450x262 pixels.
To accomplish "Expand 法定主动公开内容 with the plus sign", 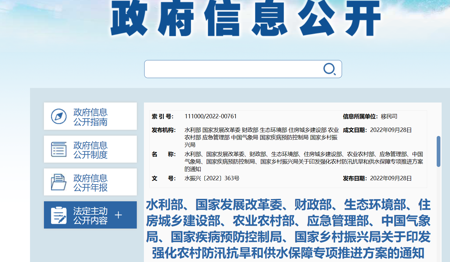I will point(118,215).
